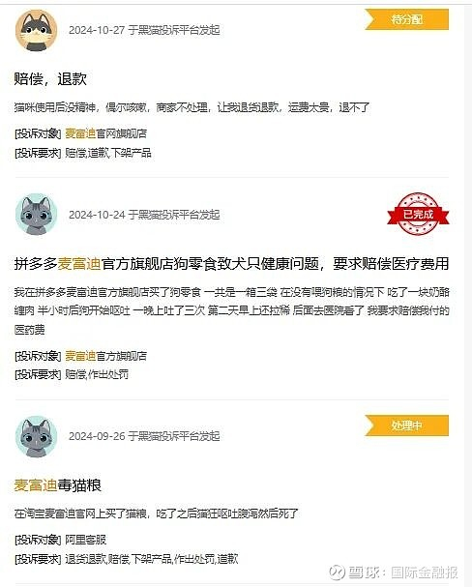Screen dimensions: 472x587
Task: Click the dog snack complaint description paragraph
Action: 231,310
